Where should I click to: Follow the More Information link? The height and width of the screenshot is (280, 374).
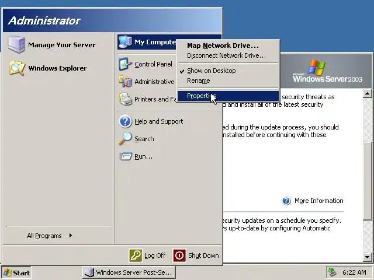click(318, 201)
